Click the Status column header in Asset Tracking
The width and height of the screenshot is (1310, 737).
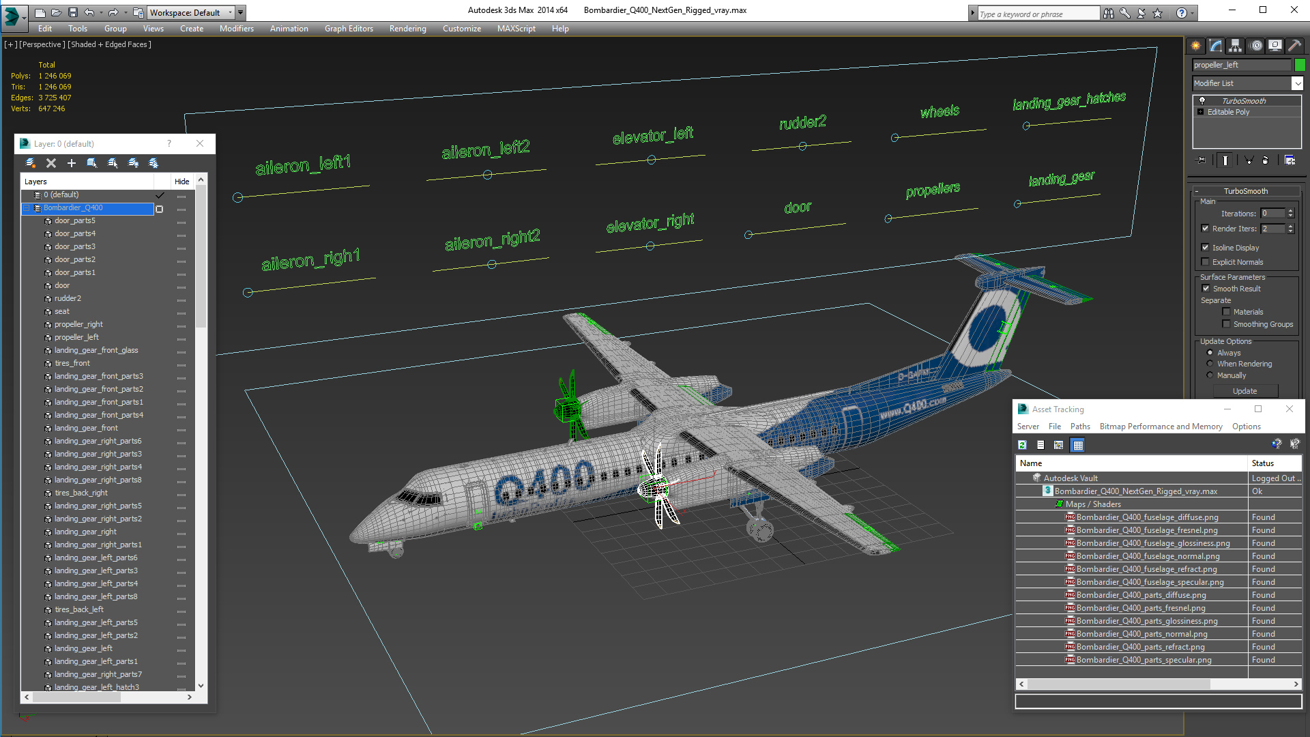[1275, 463]
